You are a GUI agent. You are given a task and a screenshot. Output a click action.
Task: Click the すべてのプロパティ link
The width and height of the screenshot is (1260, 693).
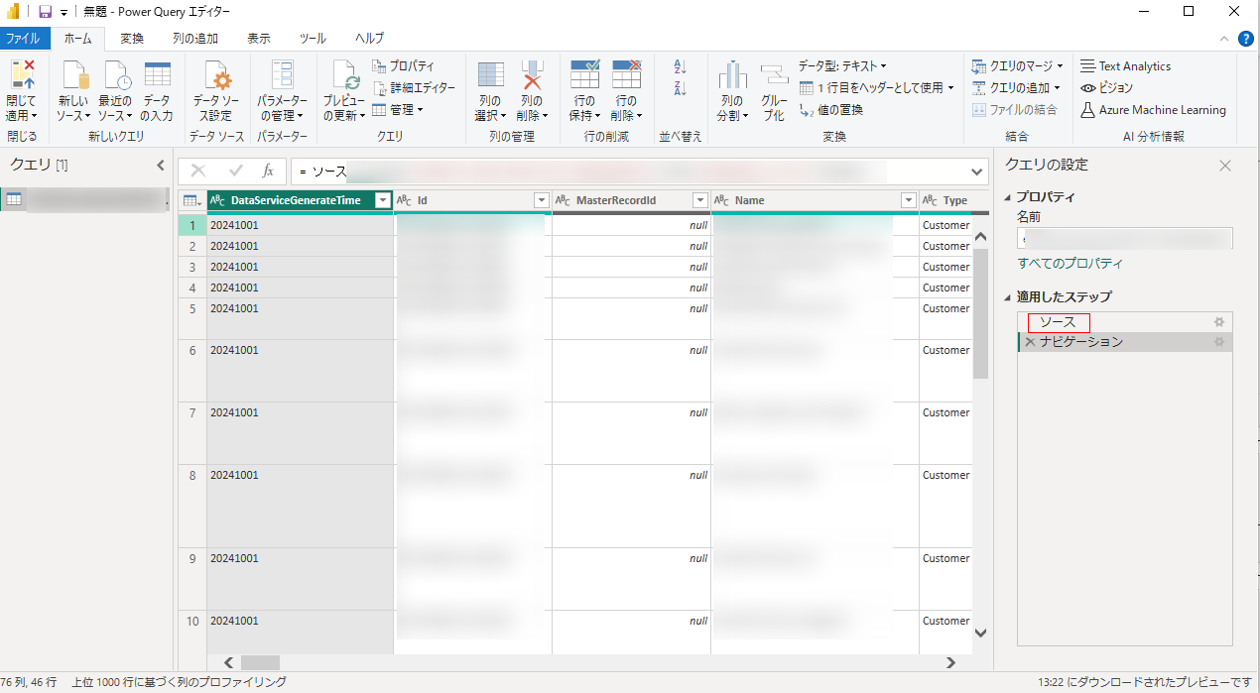1070,264
